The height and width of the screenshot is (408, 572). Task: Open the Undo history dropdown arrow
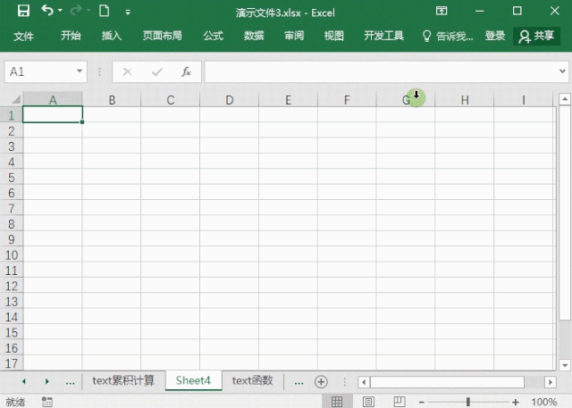tap(60, 11)
